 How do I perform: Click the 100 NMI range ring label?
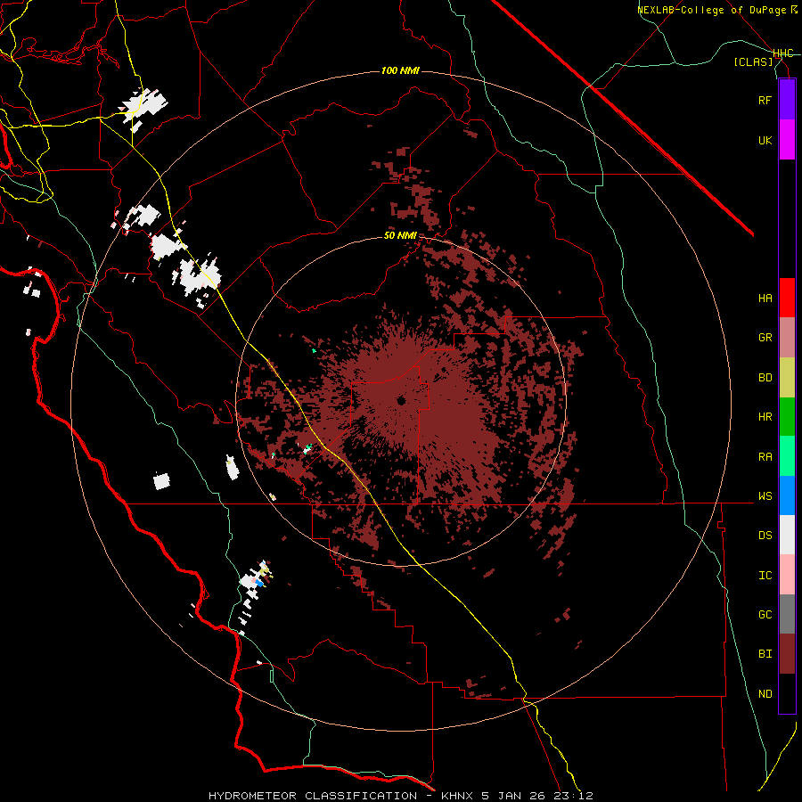[x=400, y=70]
